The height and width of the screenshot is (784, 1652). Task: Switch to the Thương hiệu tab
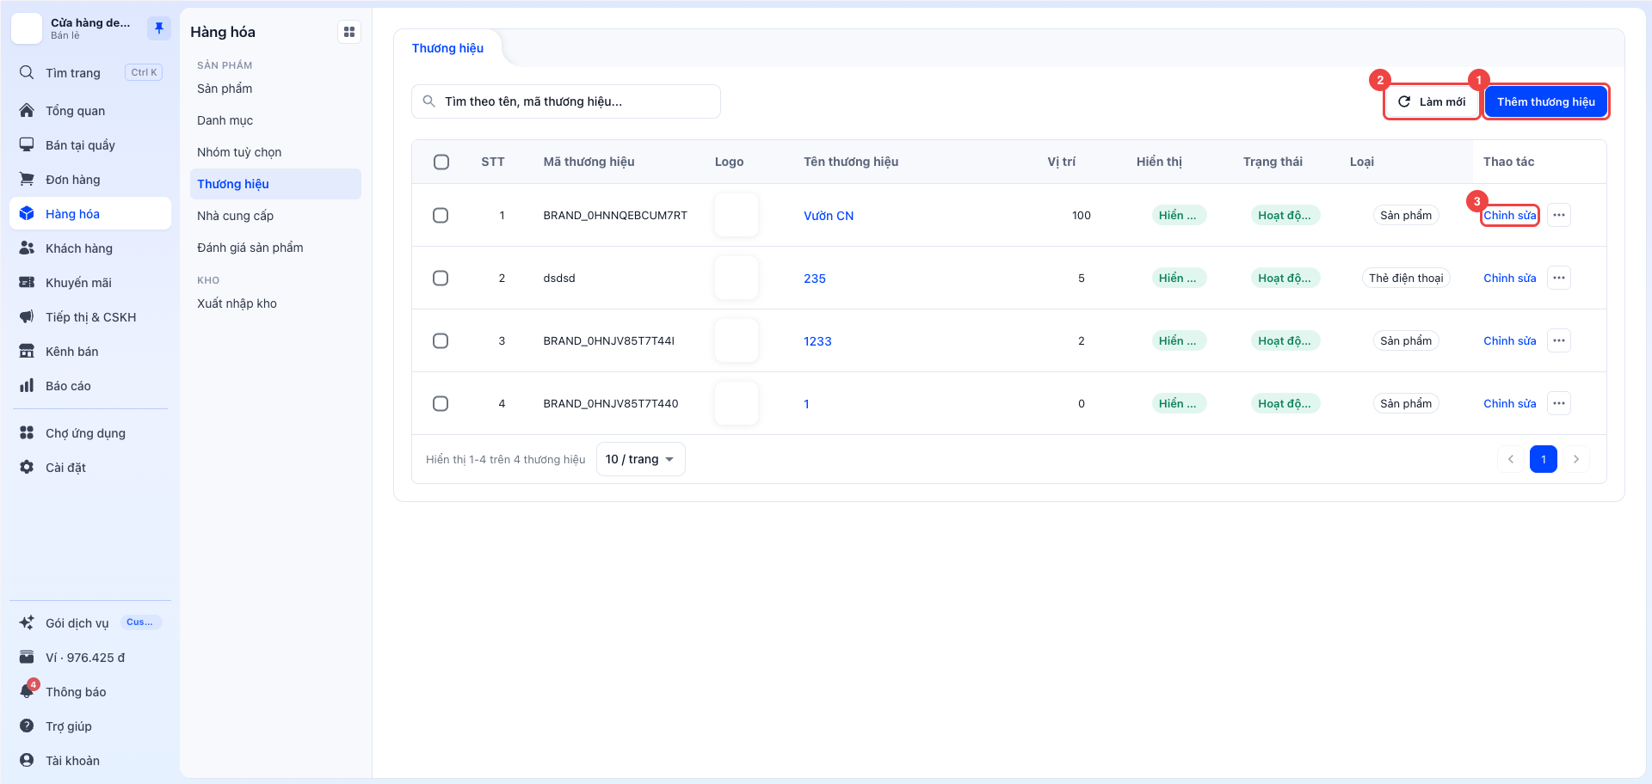click(x=447, y=48)
